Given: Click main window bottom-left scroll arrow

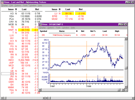Looking at the screenshot, I should click(2, 98).
